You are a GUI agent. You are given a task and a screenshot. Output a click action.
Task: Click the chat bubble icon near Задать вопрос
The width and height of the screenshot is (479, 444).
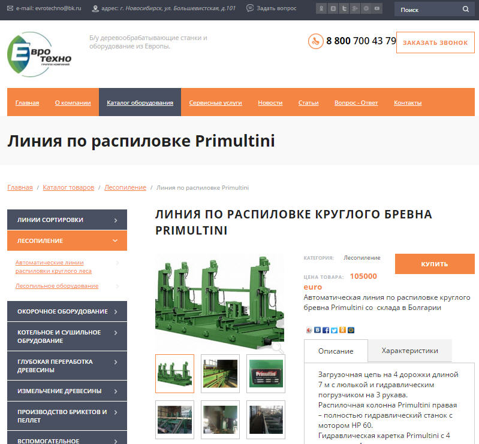250,8
